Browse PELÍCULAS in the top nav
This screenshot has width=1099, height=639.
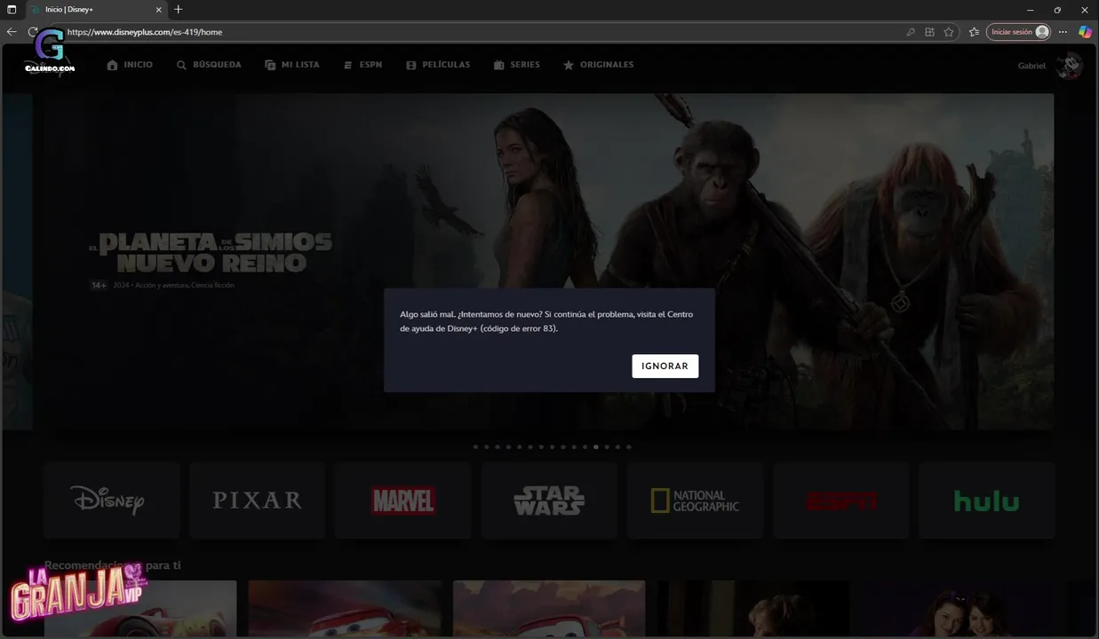tap(438, 65)
